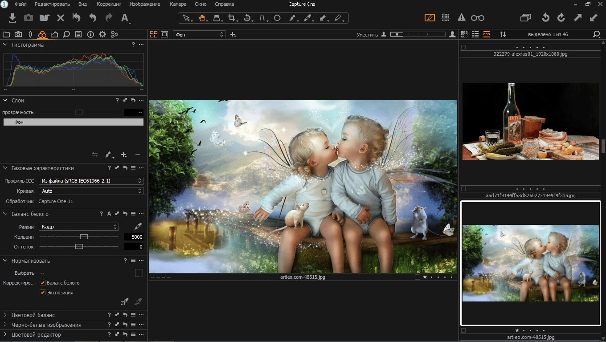Viewport: 606px width, 342px height.
Task: Expand the Черно-белые изображения panel
Action: (5, 325)
